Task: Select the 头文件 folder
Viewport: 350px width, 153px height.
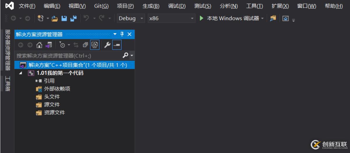Action: pyautogui.click(x=52, y=97)
